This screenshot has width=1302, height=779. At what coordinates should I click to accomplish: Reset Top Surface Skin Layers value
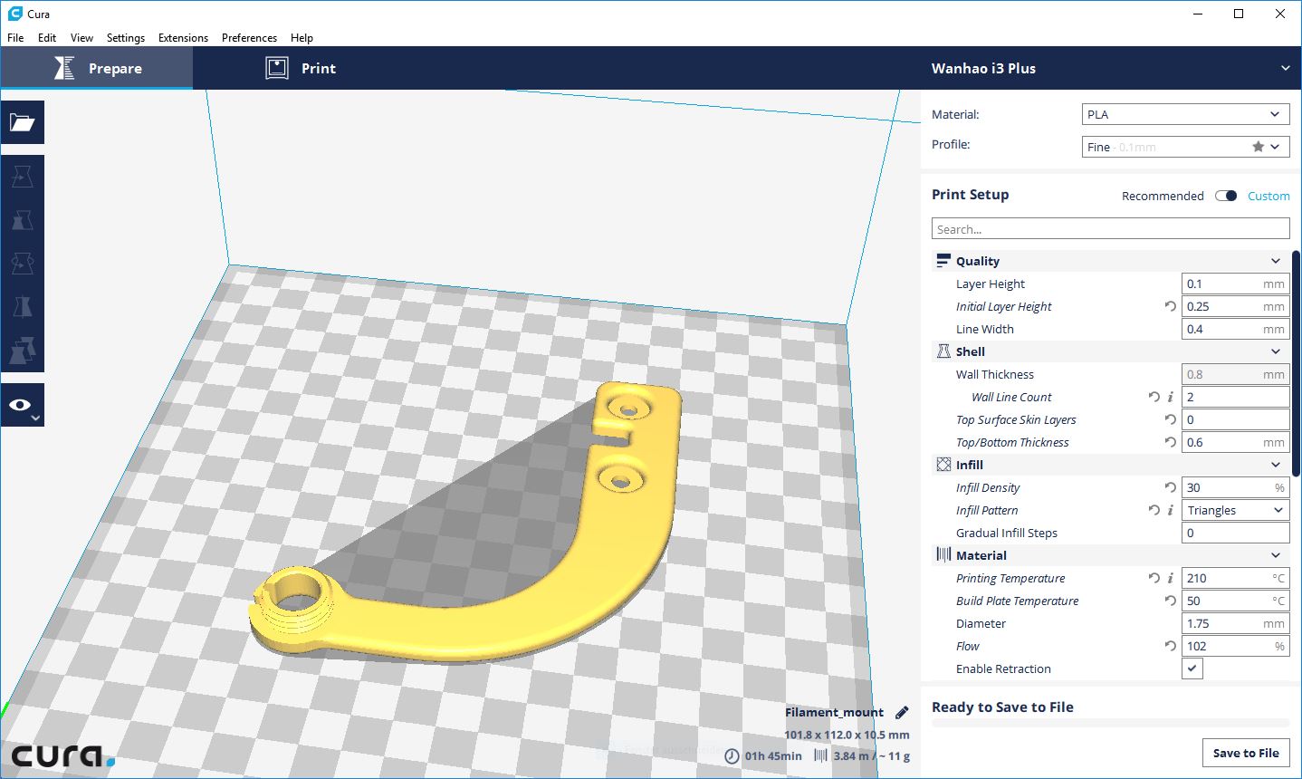coord(1171,419)
